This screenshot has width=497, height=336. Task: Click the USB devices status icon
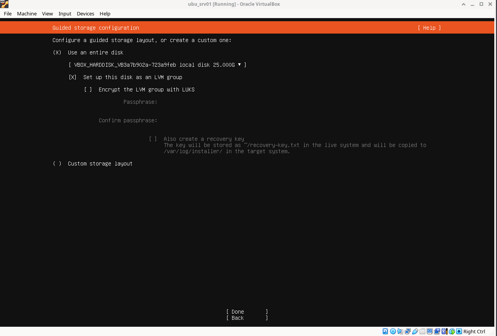415,331
